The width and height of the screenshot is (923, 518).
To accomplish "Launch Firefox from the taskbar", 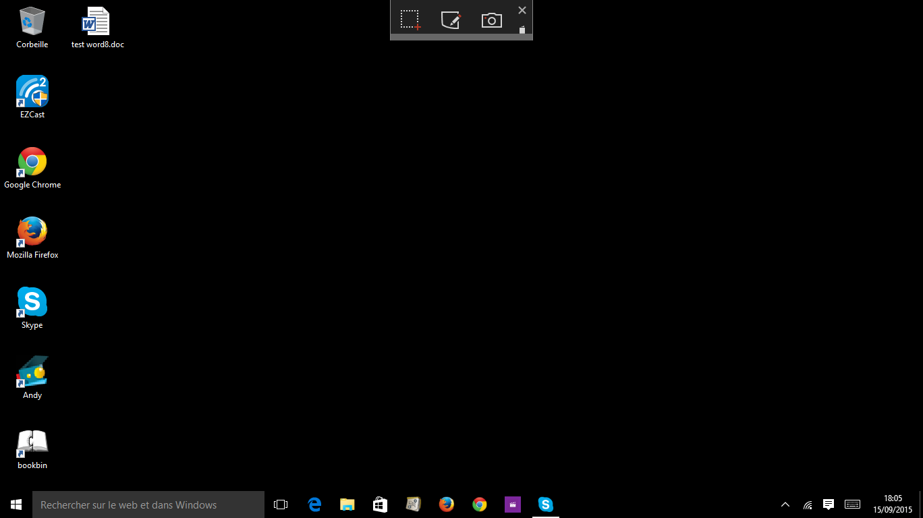I will [x=447, y=505].
